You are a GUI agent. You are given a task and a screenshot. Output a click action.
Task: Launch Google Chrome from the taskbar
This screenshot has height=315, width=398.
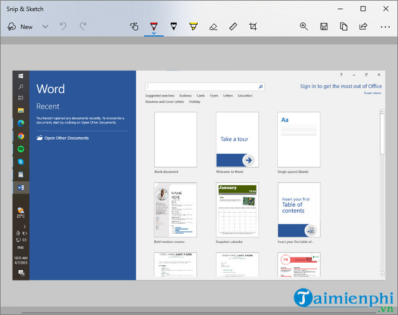tap(21, 136)
